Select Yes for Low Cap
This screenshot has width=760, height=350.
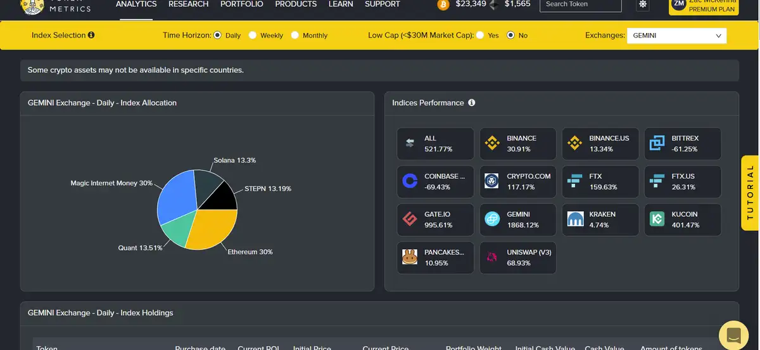pyautogui.click(x=480, y=36)
